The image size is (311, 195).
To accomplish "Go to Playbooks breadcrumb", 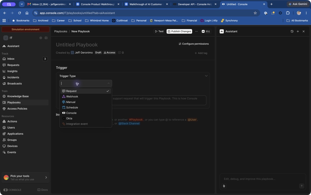I will coord(61,31).
